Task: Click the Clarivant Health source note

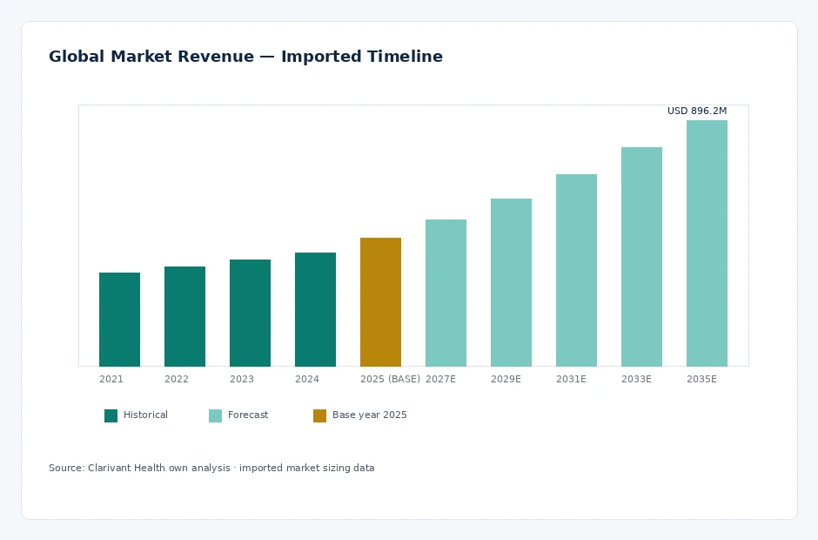Action: [211, 468]
